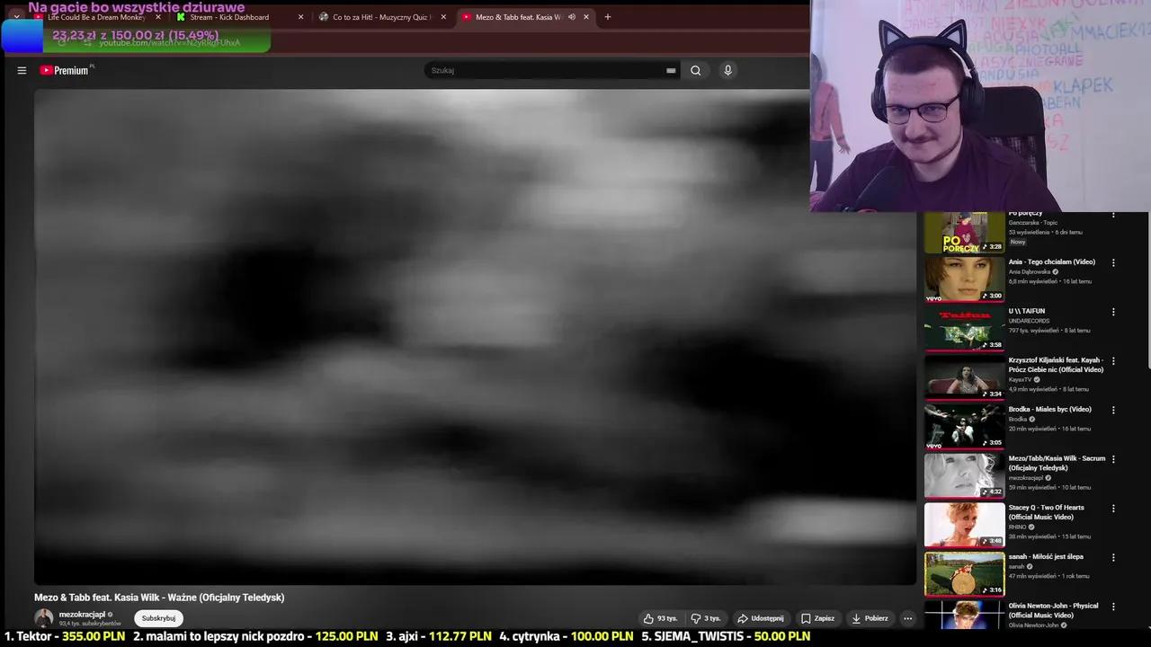Open the on-screen keyboard icon in search box
Viewport: 1151px width, 647px height.
click(x=671, y=70)
